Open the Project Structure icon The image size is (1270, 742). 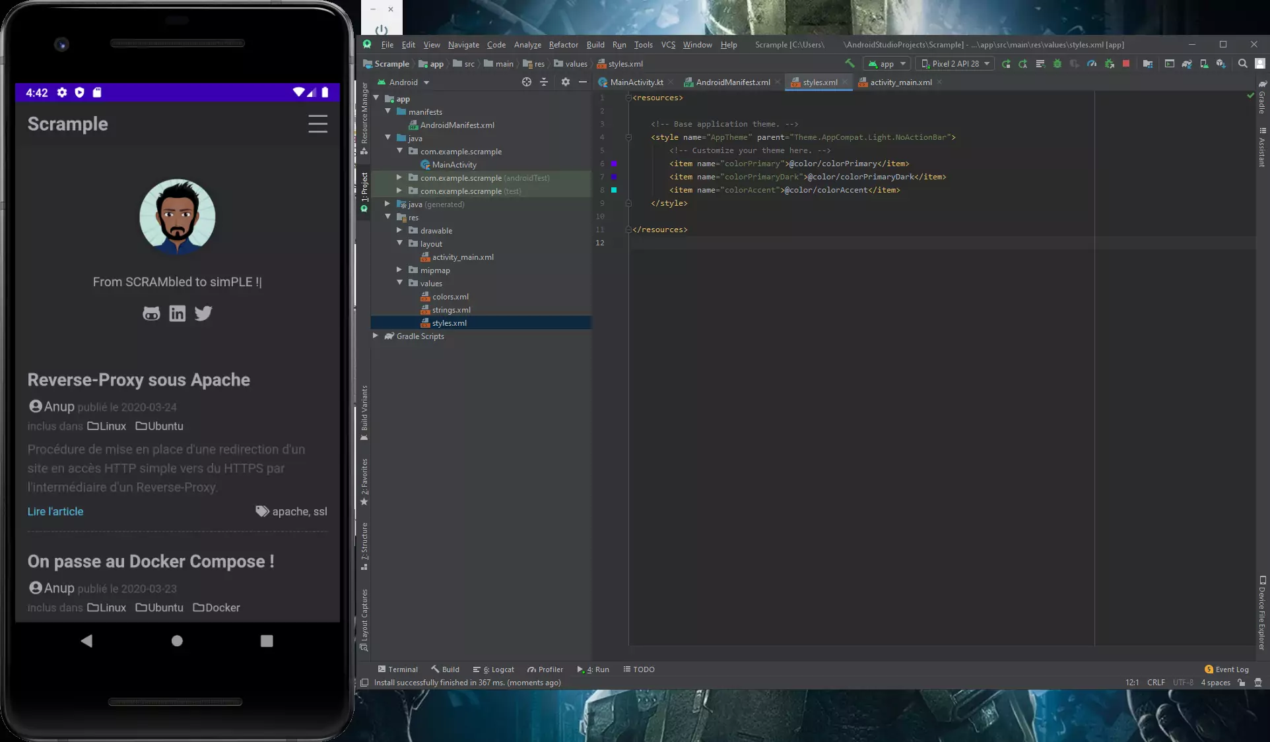[1148, 64]
